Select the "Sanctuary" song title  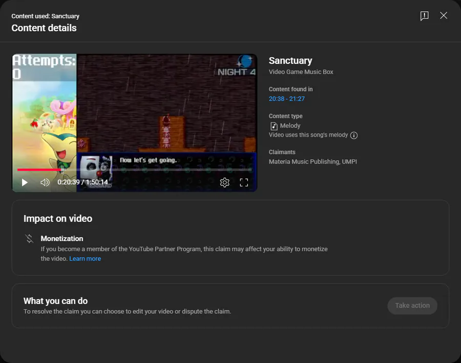[290, 60]
